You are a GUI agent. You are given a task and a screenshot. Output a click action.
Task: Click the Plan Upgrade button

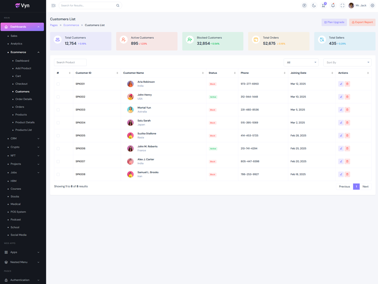coord(334,22)
